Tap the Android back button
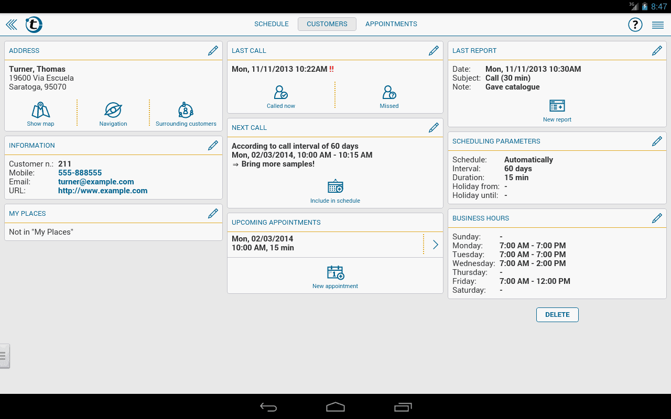Screen dimensions: 671x419 pos(268,407)
